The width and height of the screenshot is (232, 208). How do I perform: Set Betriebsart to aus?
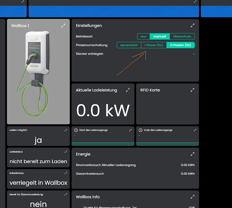[143, 36]
